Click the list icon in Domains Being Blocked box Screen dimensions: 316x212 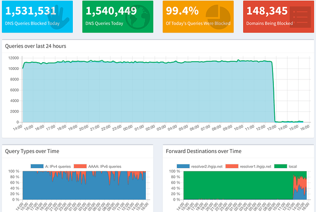298,17
